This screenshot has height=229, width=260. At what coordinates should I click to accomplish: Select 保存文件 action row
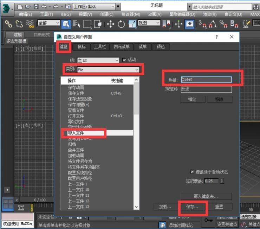tap(97, 93)
